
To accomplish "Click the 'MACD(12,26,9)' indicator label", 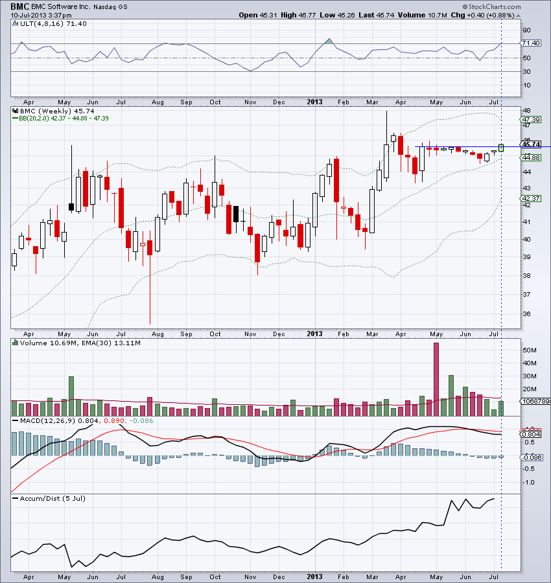I will pos(47,420).
